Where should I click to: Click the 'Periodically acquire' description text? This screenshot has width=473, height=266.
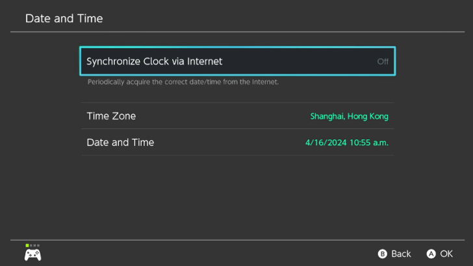pyautogui.click(x=183, y=82)
